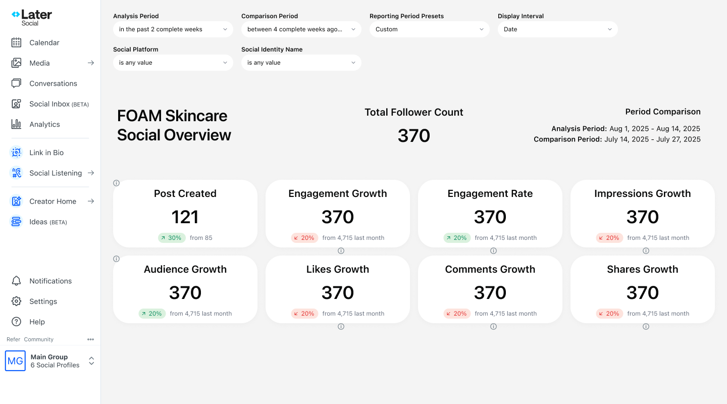The height and width of the screenshot is (404, 727).
Task: Open the Social Identity Name dropdown
Action: [301, 63]
